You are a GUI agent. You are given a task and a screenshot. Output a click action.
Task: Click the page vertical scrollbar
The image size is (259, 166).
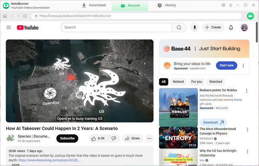(x=257, y=32)
